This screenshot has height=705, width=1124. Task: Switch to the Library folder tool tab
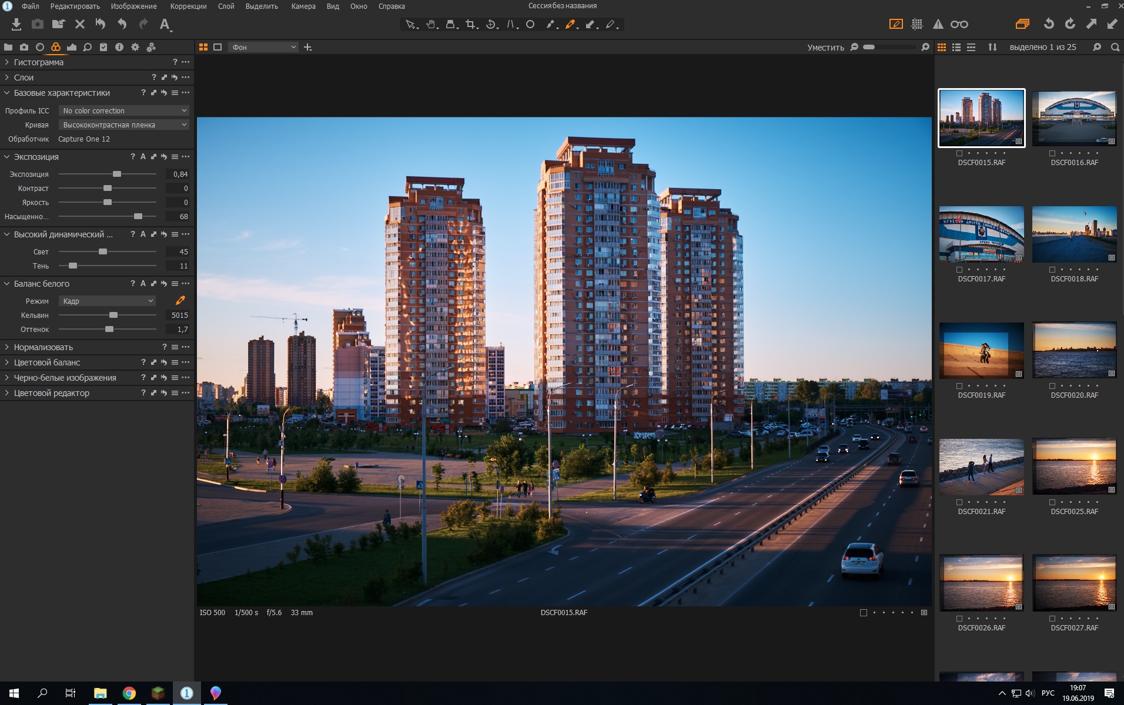(8, 47)
